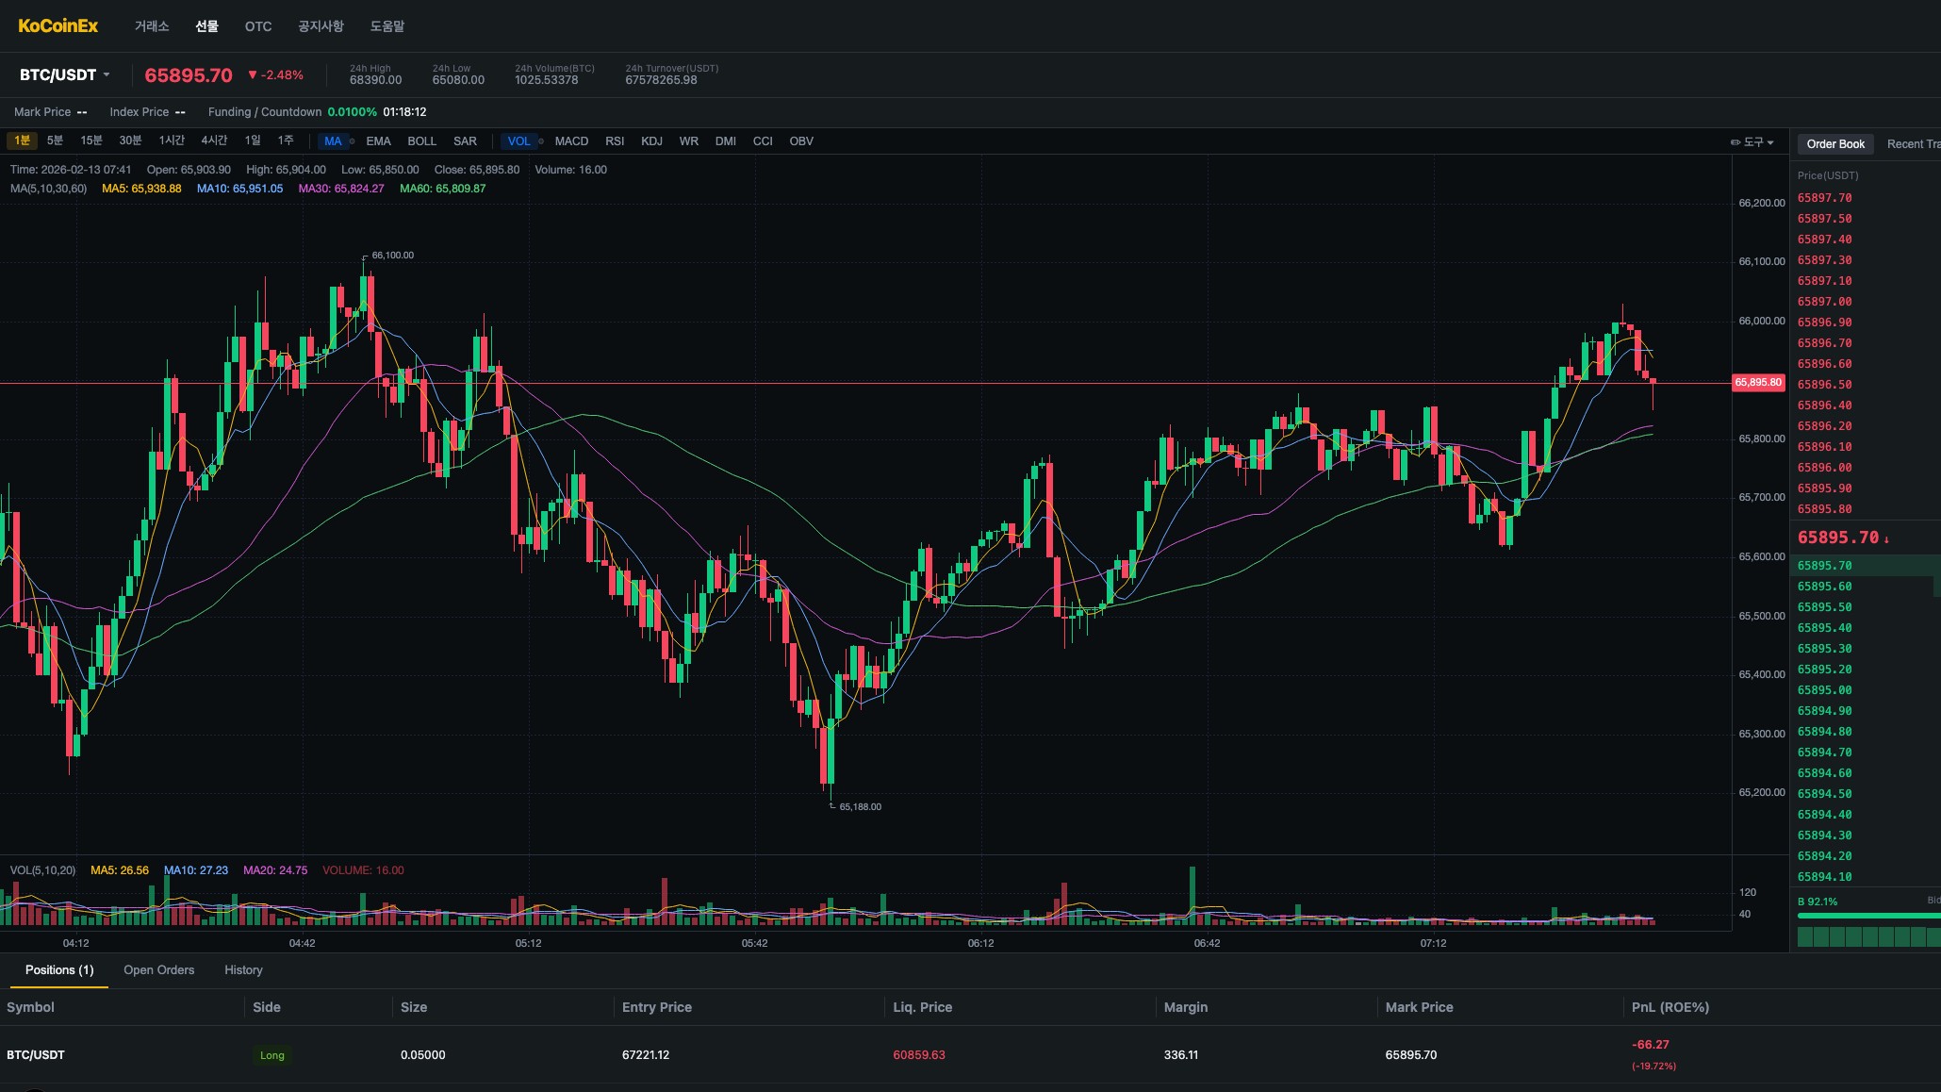Expand the 도구 tools dropdown arrow
The height and width of the screenshot is (1092, 1941).
1770,142
